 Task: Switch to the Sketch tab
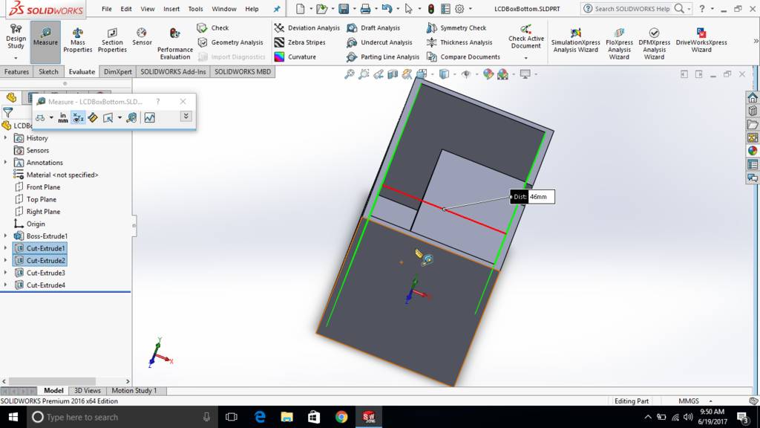tap(48, 72)
